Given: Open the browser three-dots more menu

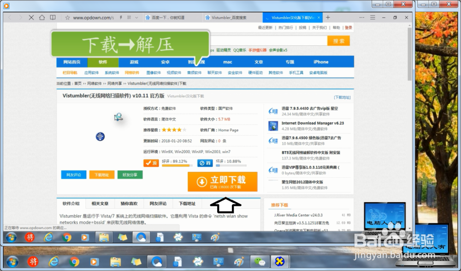Looking at the screenshot, I should [361, 18].
